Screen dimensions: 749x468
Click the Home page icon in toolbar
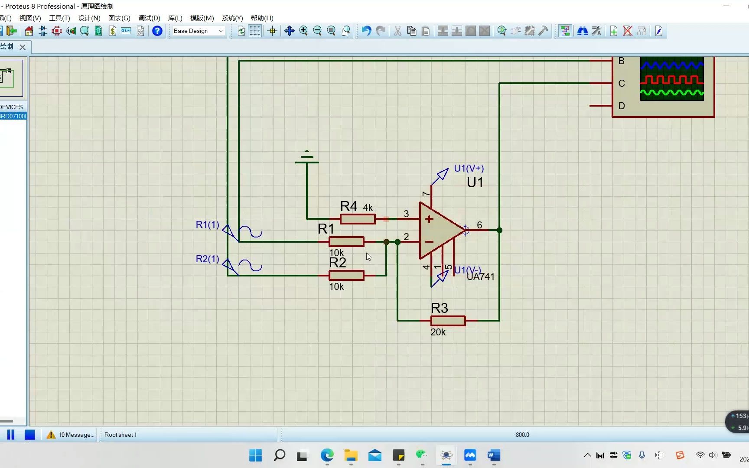click(x=29, y=31)
